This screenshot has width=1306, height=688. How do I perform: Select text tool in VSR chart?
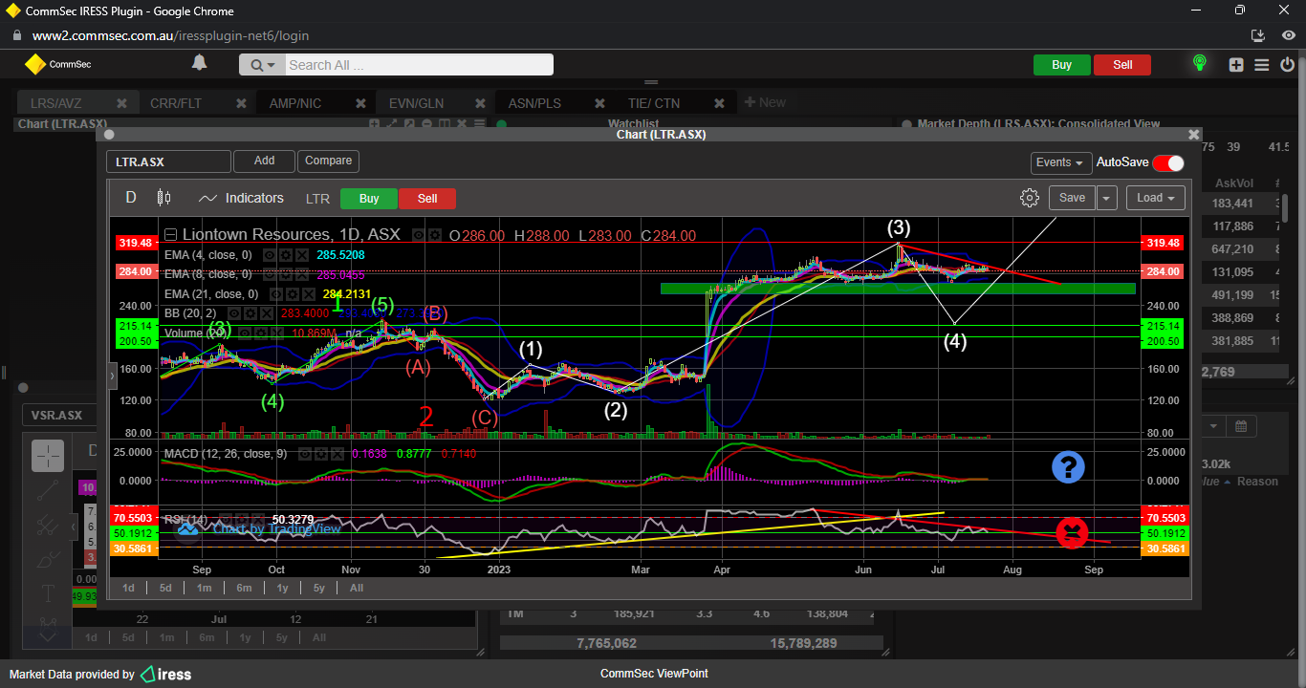[48, 593]
